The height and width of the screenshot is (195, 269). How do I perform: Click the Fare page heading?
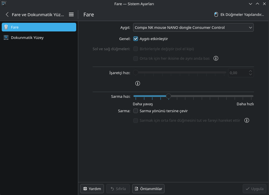pos(89,15)
